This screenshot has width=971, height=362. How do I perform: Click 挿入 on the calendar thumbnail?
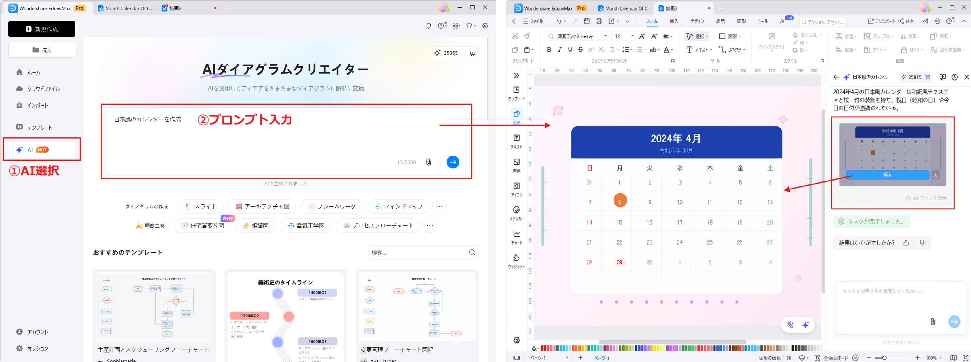pos(887,174)
